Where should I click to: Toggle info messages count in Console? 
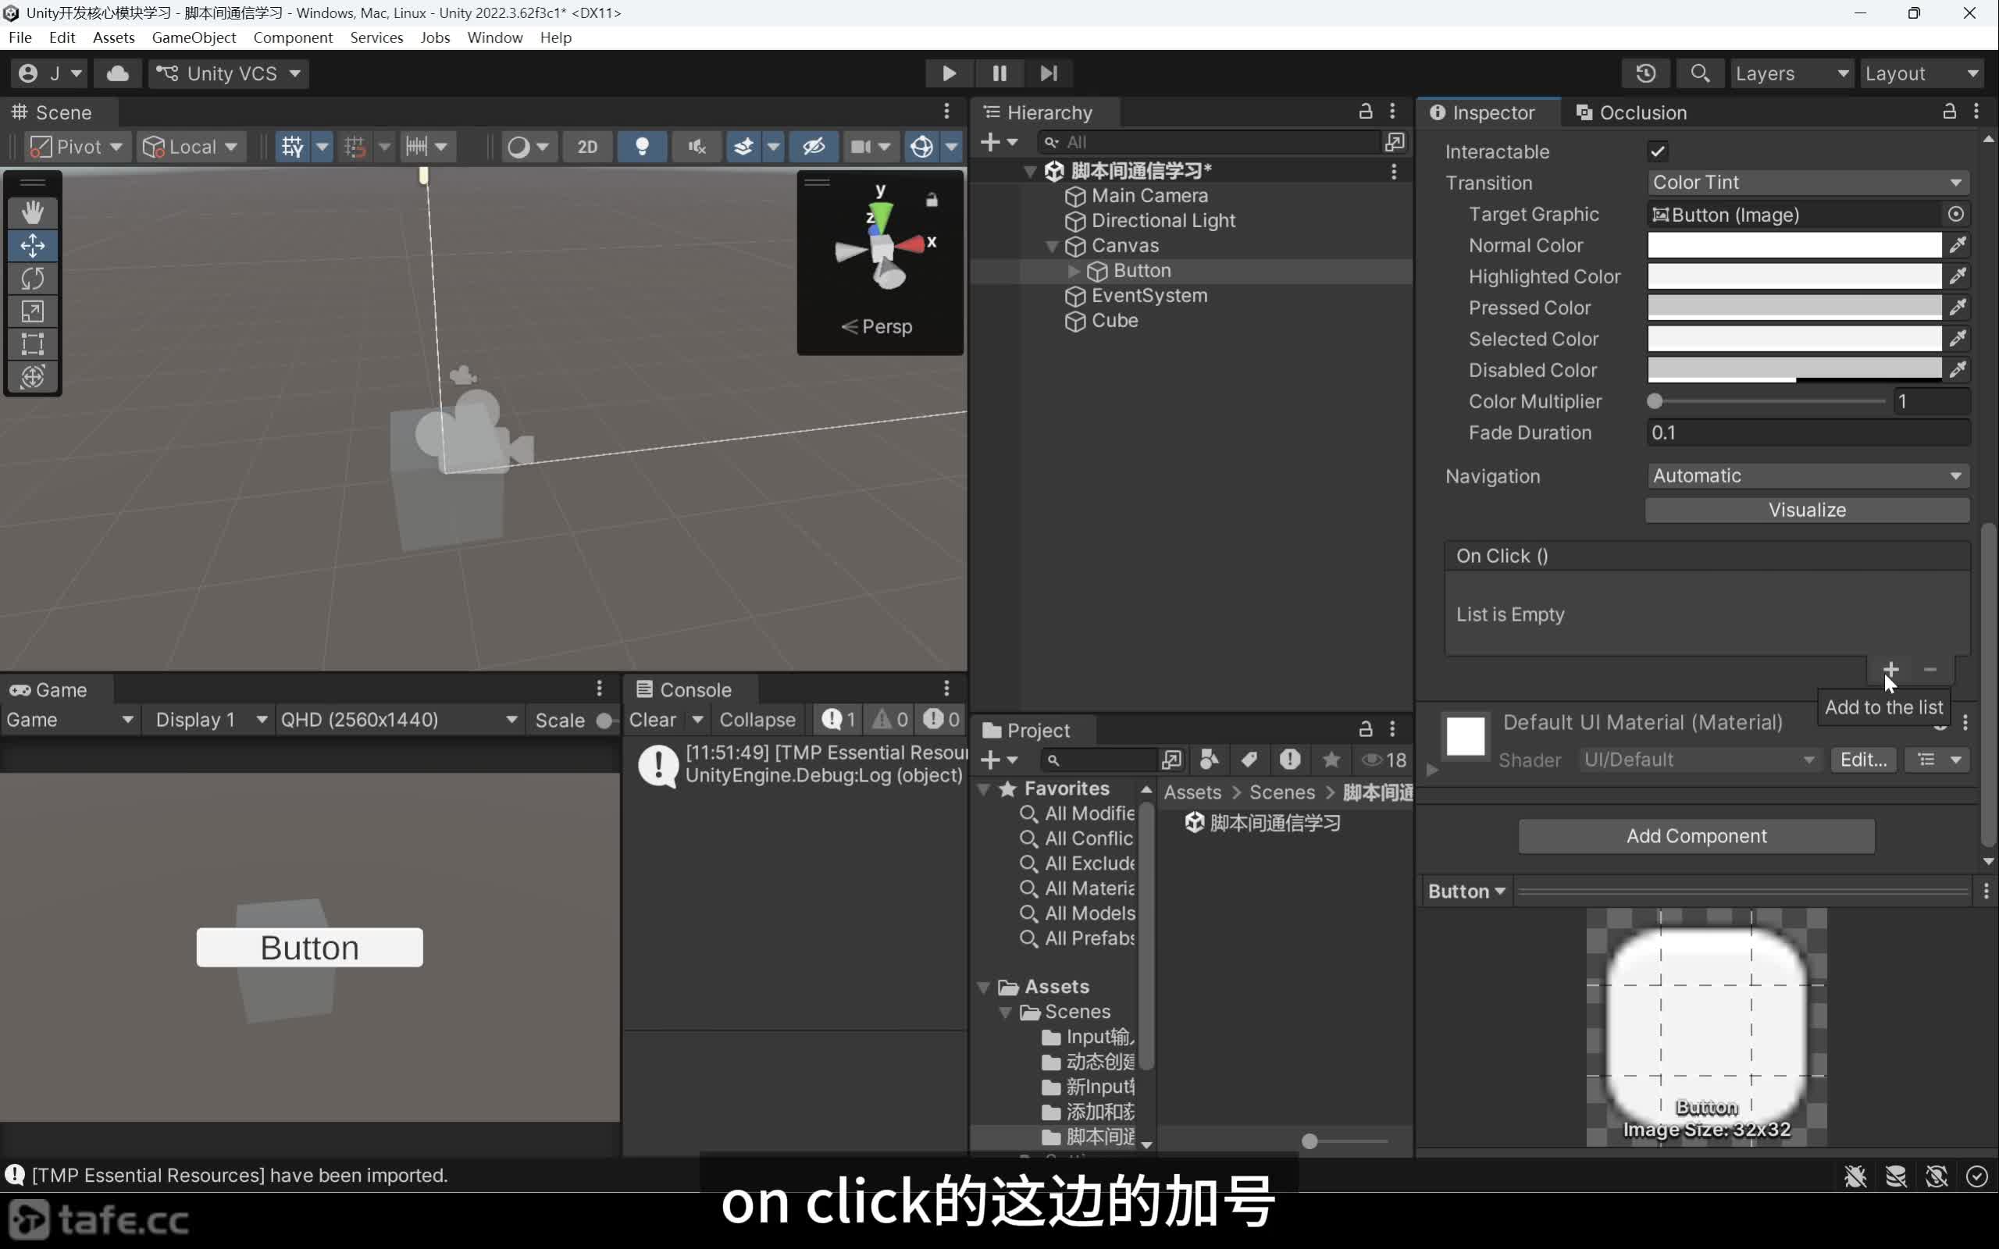click(x=839, y=720)
